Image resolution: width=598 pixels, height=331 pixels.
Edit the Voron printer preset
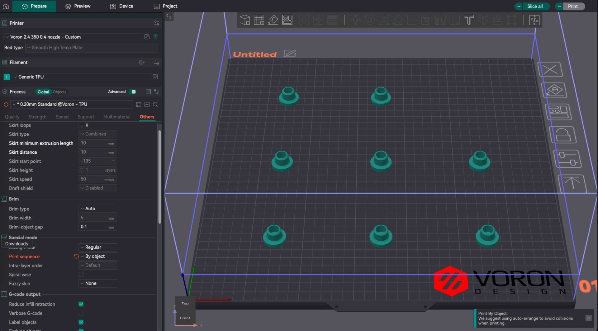147,37
